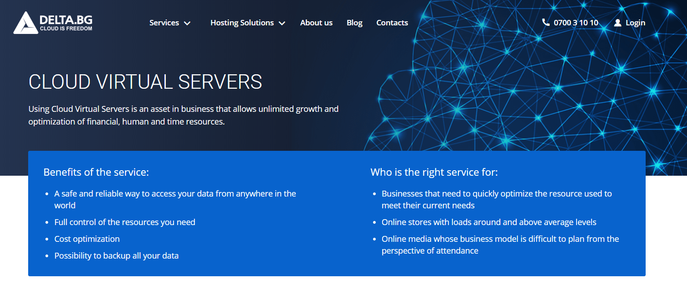Expand the Services chevron
This screenshot has width=687, height=293.
point(187,23)
